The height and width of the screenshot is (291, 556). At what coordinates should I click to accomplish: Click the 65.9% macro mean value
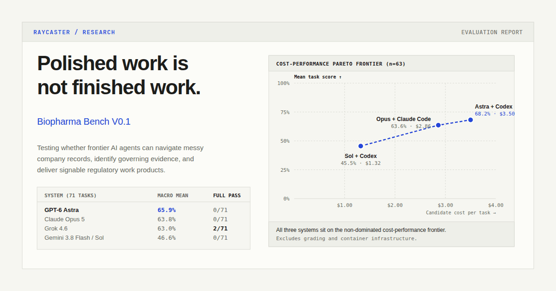pyautogui.click(x=166, y=210)
